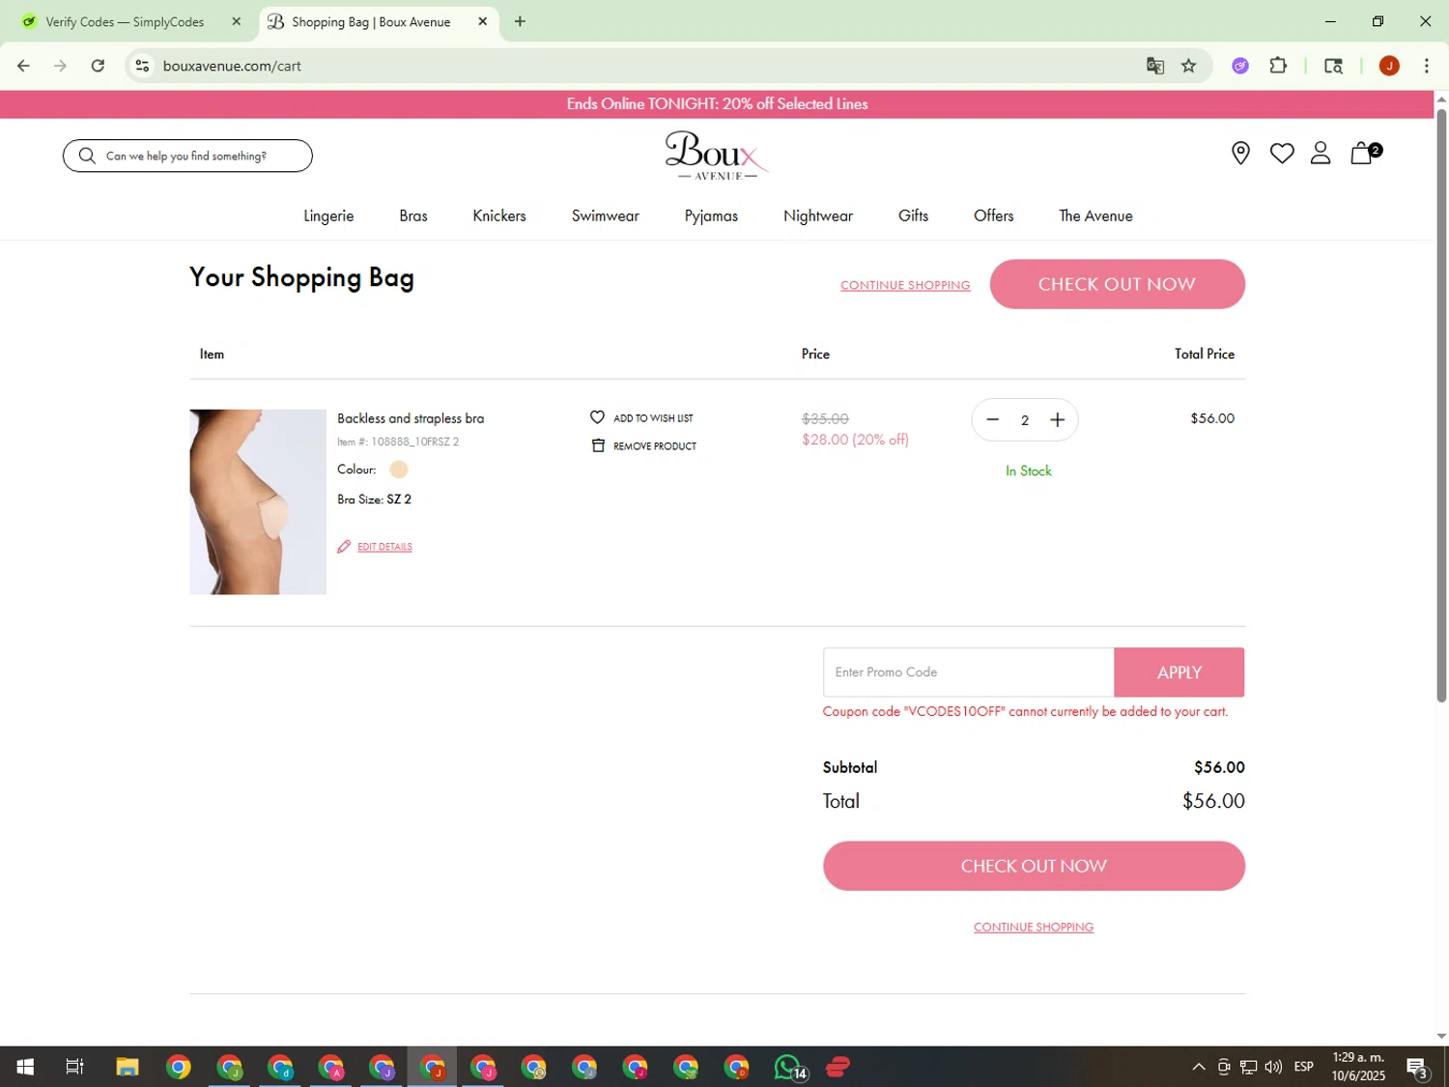Open the Nightwear menu
The height and width of the screenshot is (1087, 1449).
[818, 215]
